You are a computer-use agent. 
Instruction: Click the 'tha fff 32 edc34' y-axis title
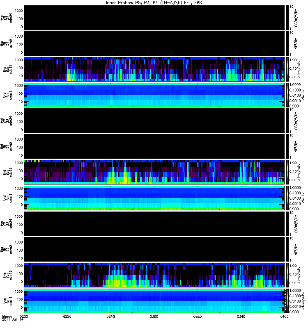click(6, 18)
